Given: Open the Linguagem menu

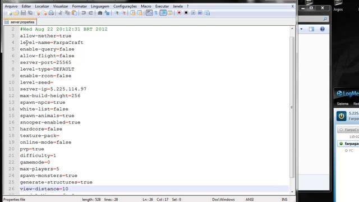Looking at the screenshot, I should pyautogui.click(x=100, y=6).
